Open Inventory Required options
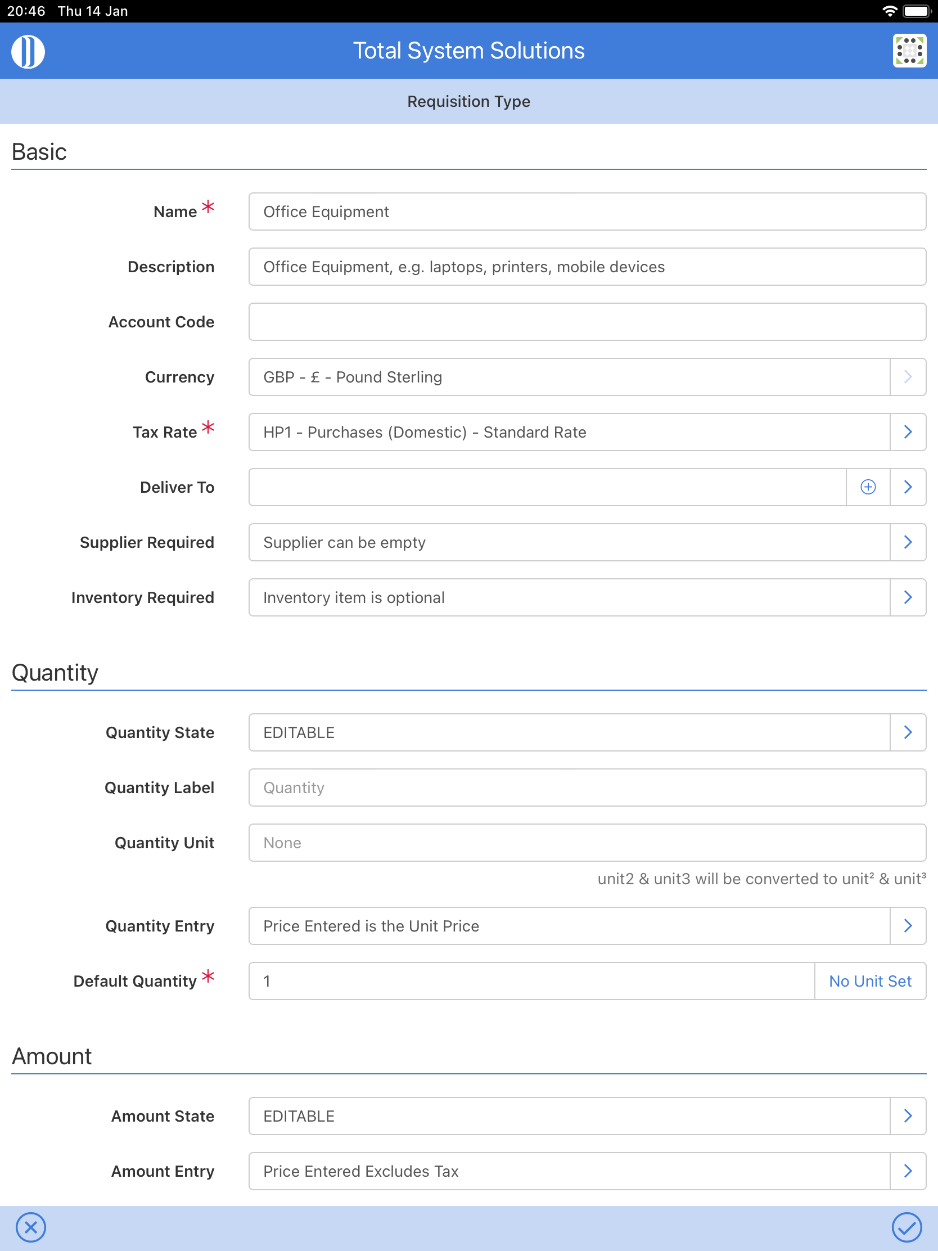This screenshot has height=1251, width=938. click(x=908, y=597)
